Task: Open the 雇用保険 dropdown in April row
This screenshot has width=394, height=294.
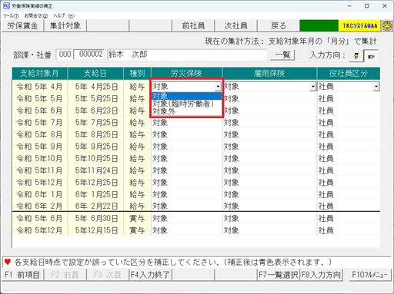Action: [x=312, y=87]
